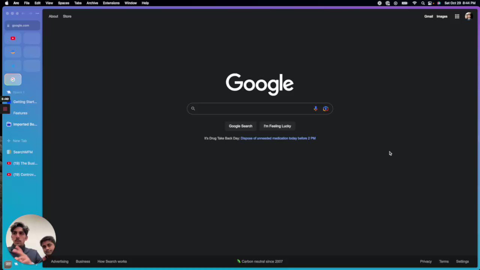The height and width of the screenshot is (270, 480).
Task: Open the Google apps grid
Action: pyautogui.click(x=457, y=16)
